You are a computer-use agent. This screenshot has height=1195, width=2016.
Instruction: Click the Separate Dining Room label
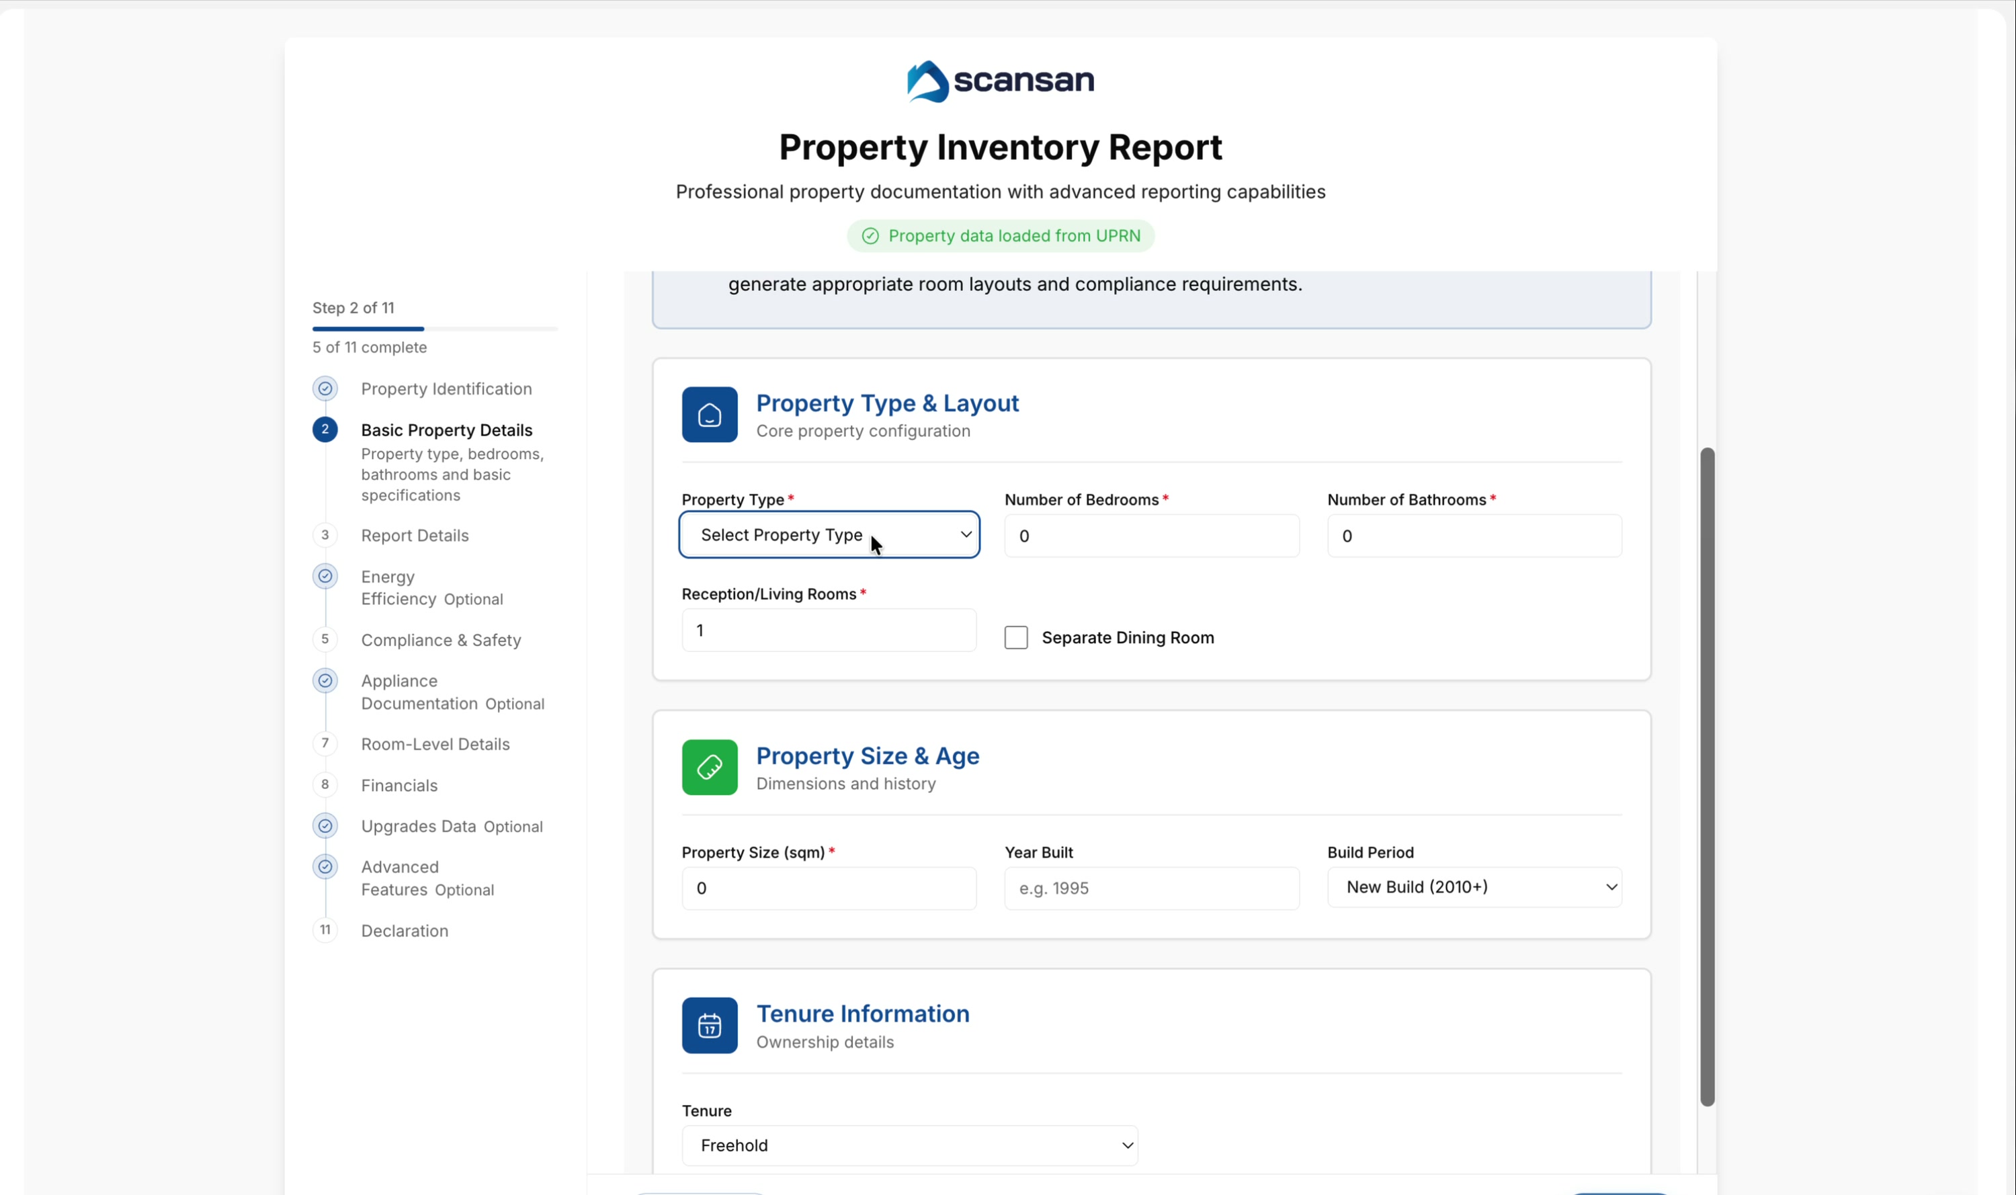[1127, 638]
